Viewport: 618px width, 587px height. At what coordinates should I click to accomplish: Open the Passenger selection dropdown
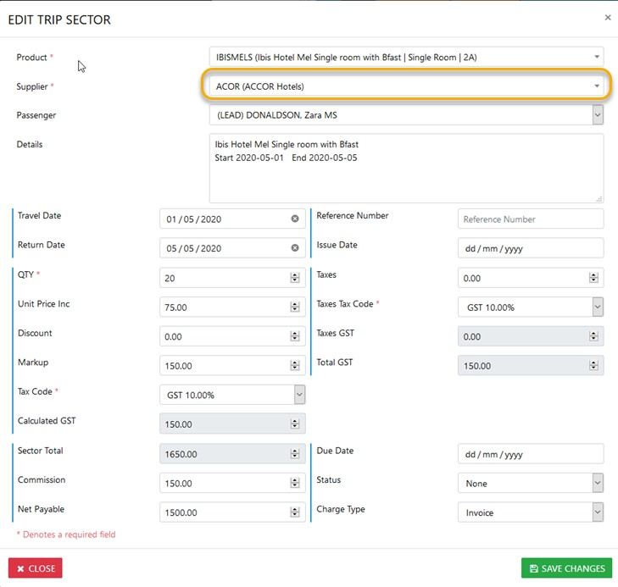[x=597, y=115]
